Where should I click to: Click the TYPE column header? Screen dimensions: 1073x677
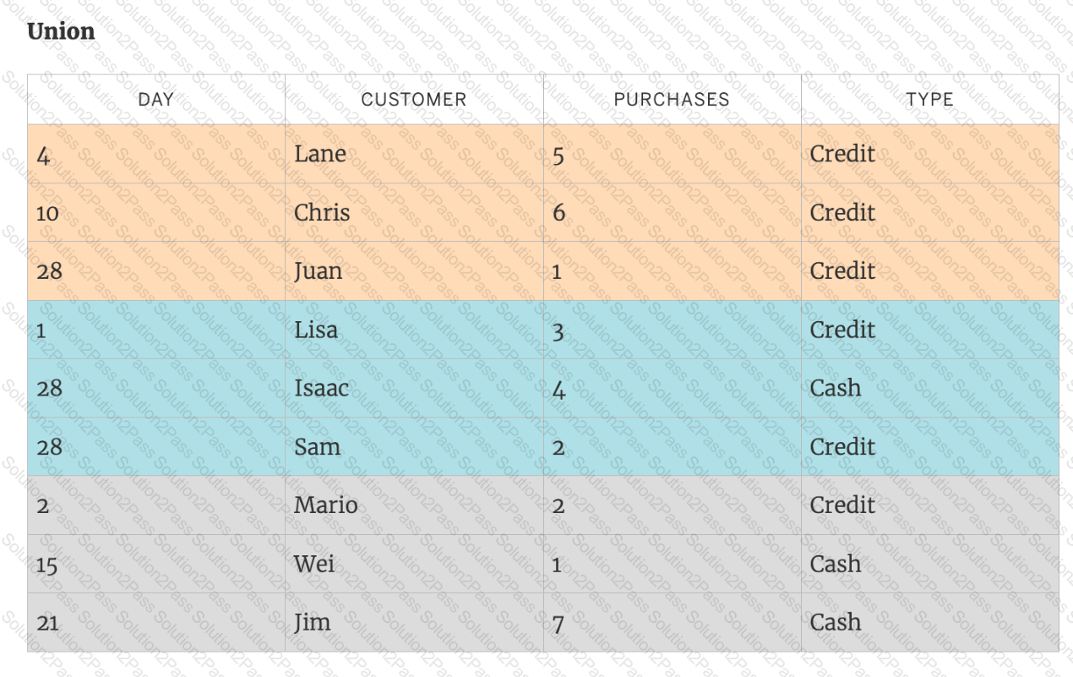(x=929, y=100)
